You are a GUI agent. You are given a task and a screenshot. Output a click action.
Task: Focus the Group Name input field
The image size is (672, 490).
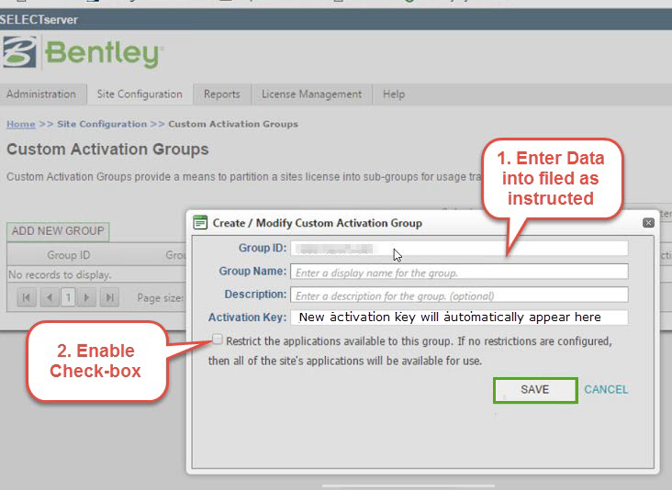click(459, 272)
